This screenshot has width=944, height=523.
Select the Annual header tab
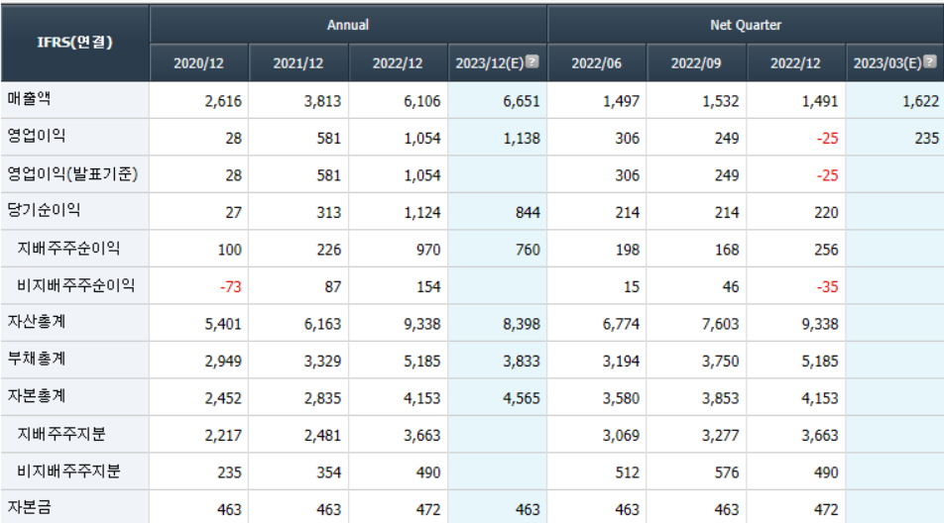coord(348,25)
